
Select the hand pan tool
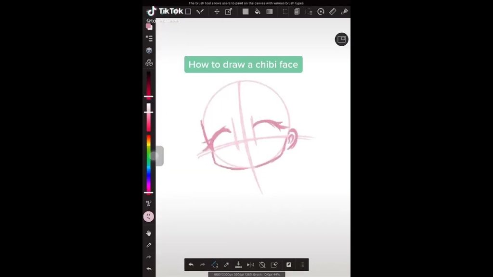[149, 233]
